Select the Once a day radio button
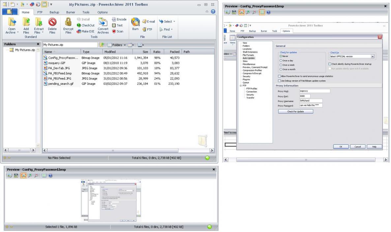Image resolution: width=391 pixels, height=232 pixels. point(281,61)
